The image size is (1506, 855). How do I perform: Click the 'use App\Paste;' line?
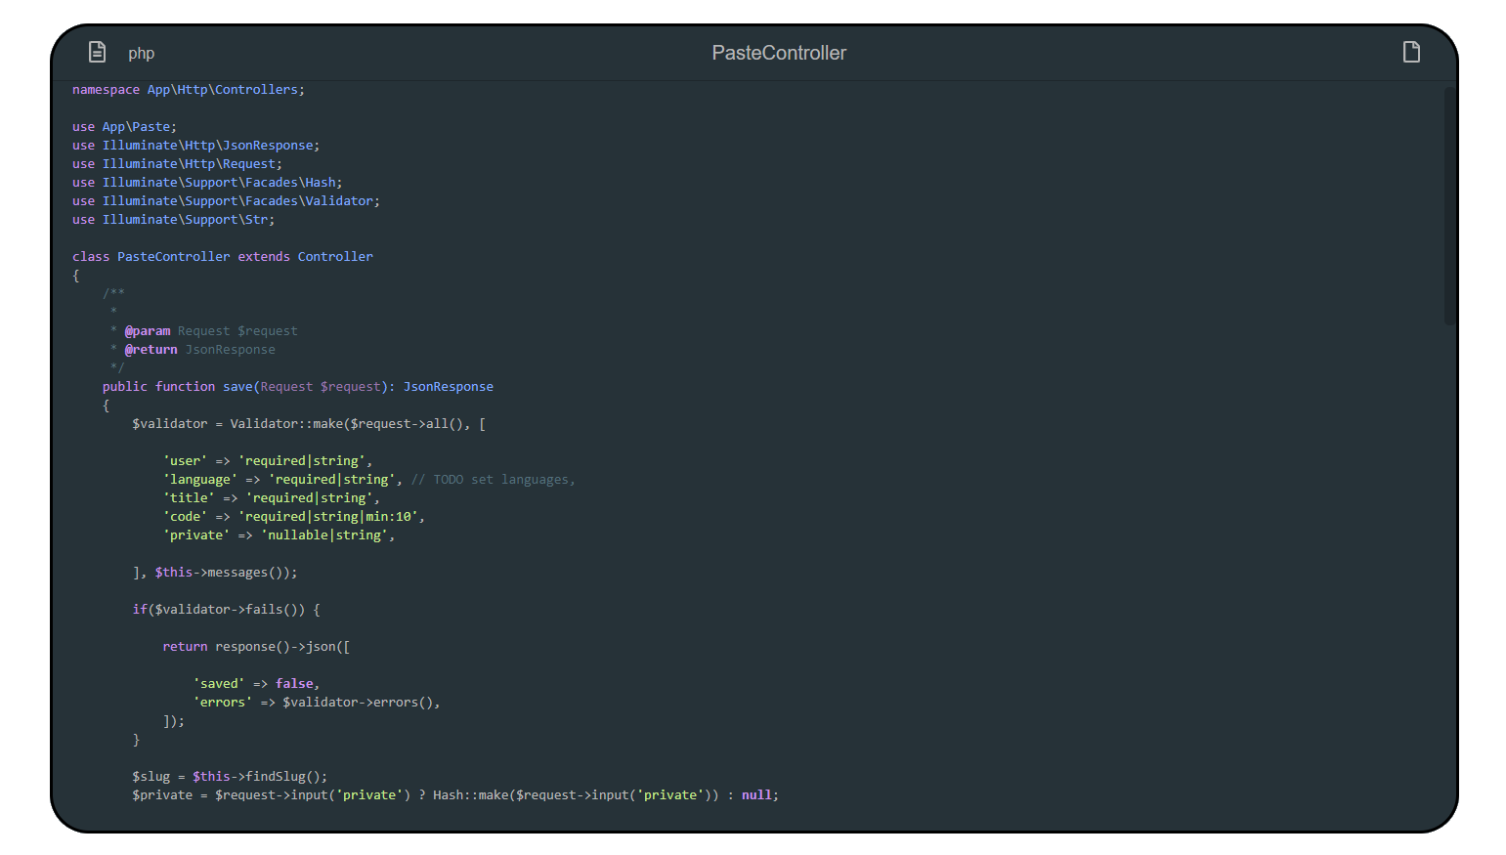click(124, 127)
